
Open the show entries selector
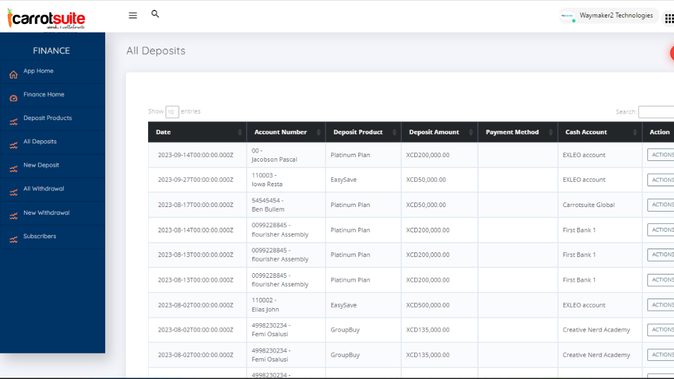172,112
